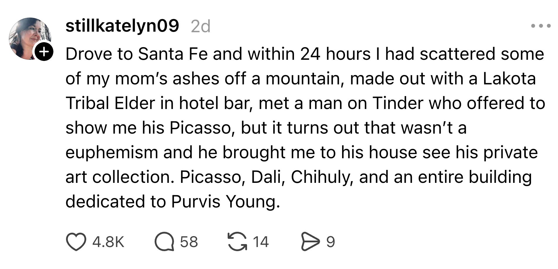Open the three-dot more options menu

tap(541, 26)
